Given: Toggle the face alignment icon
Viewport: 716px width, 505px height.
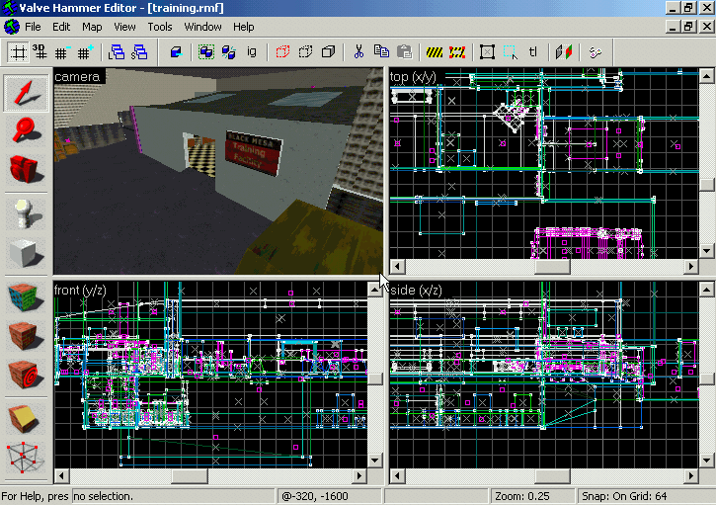Looking at the screenshot, I should pyautogui.click(x=564, y=52).
